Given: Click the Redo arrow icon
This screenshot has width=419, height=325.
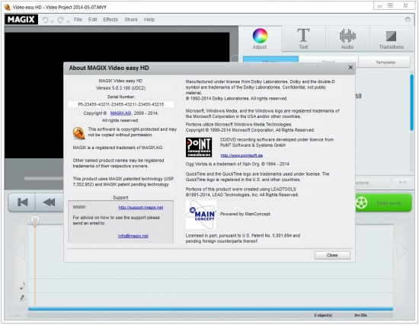Looking at the screenshot, I should 61,20.
